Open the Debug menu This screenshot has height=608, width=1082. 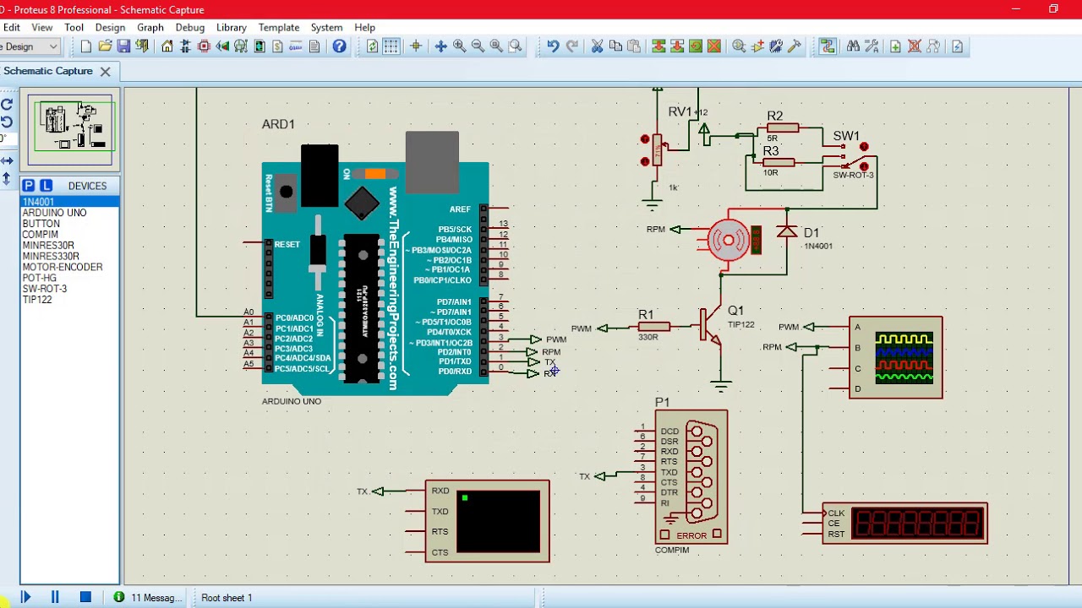coord(190,27)
